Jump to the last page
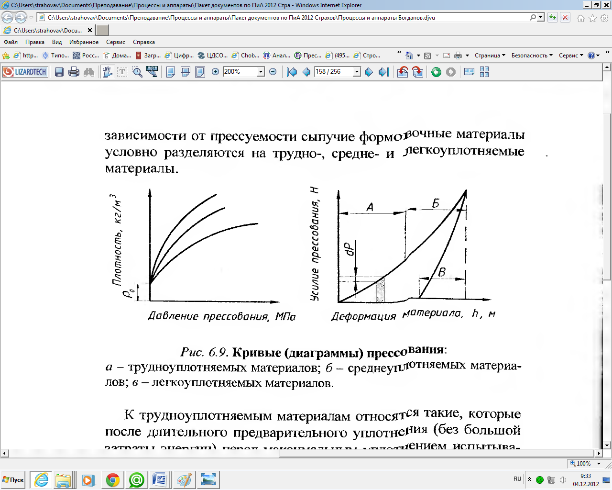Image resolution: width=612 pixels, height=490 pixels. pos(383,72)
